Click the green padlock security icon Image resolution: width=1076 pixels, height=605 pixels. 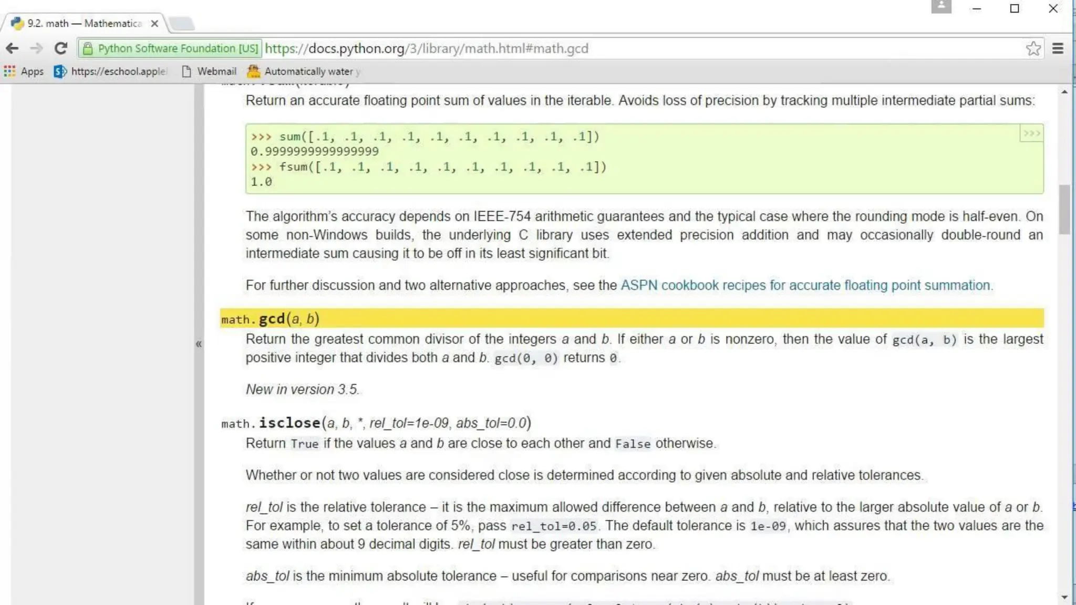tap(88, 48)
